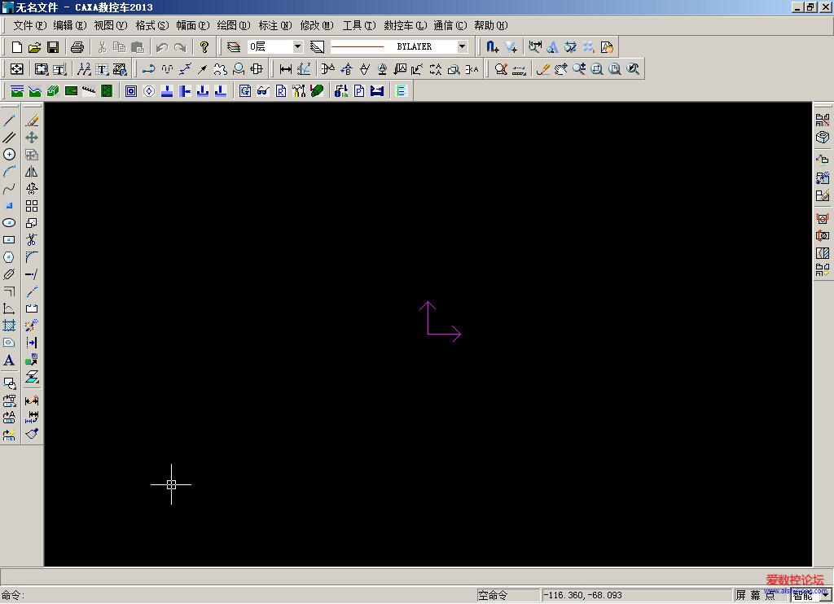Click the Undo arrow icon
Viewport: 834px width, 604px height.
tap(161, 47)
